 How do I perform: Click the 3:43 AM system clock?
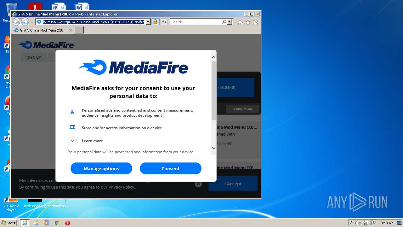point(387,223)
